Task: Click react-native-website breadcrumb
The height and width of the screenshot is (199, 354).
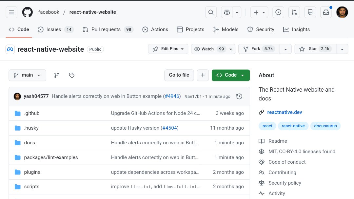Action: [92, 12]
